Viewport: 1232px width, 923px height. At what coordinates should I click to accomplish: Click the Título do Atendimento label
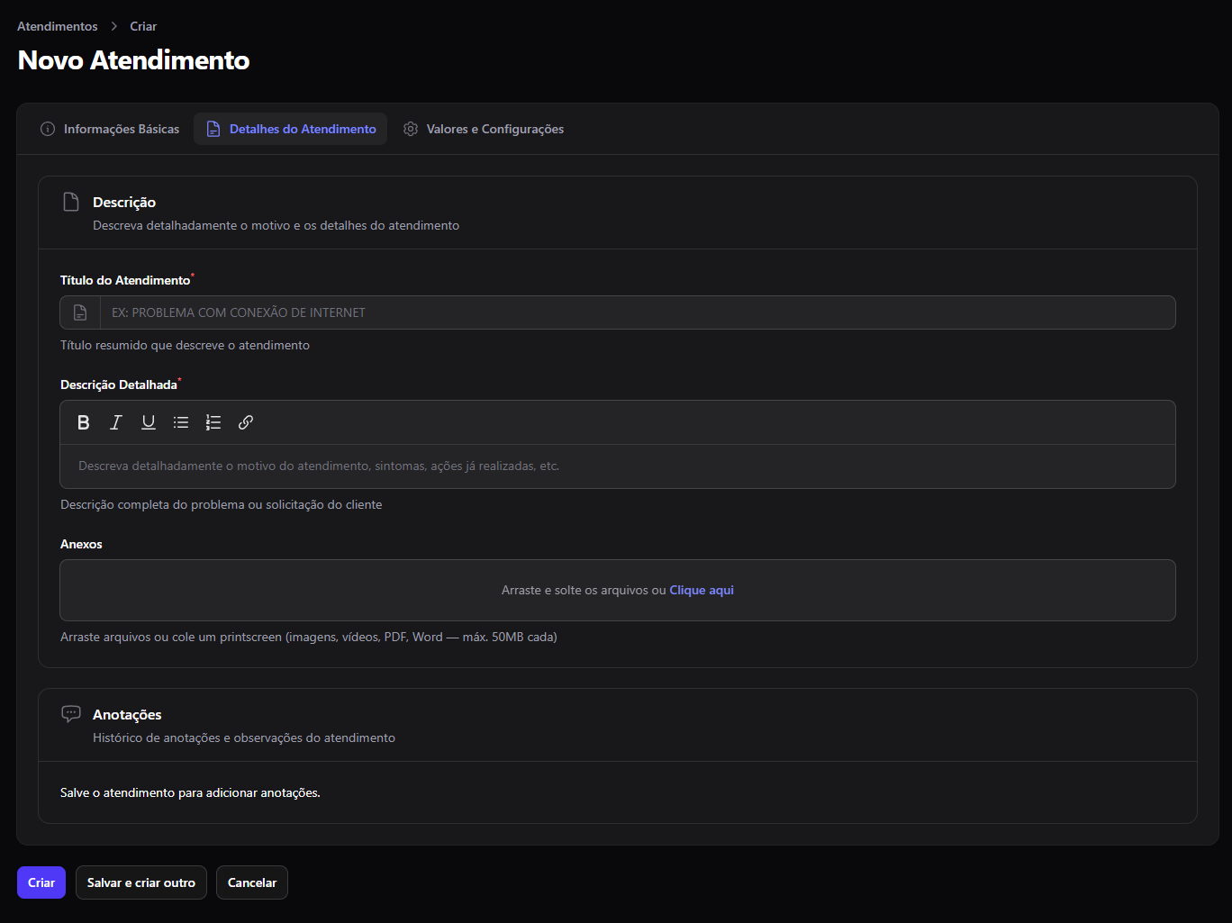click(x=125, y=280)
